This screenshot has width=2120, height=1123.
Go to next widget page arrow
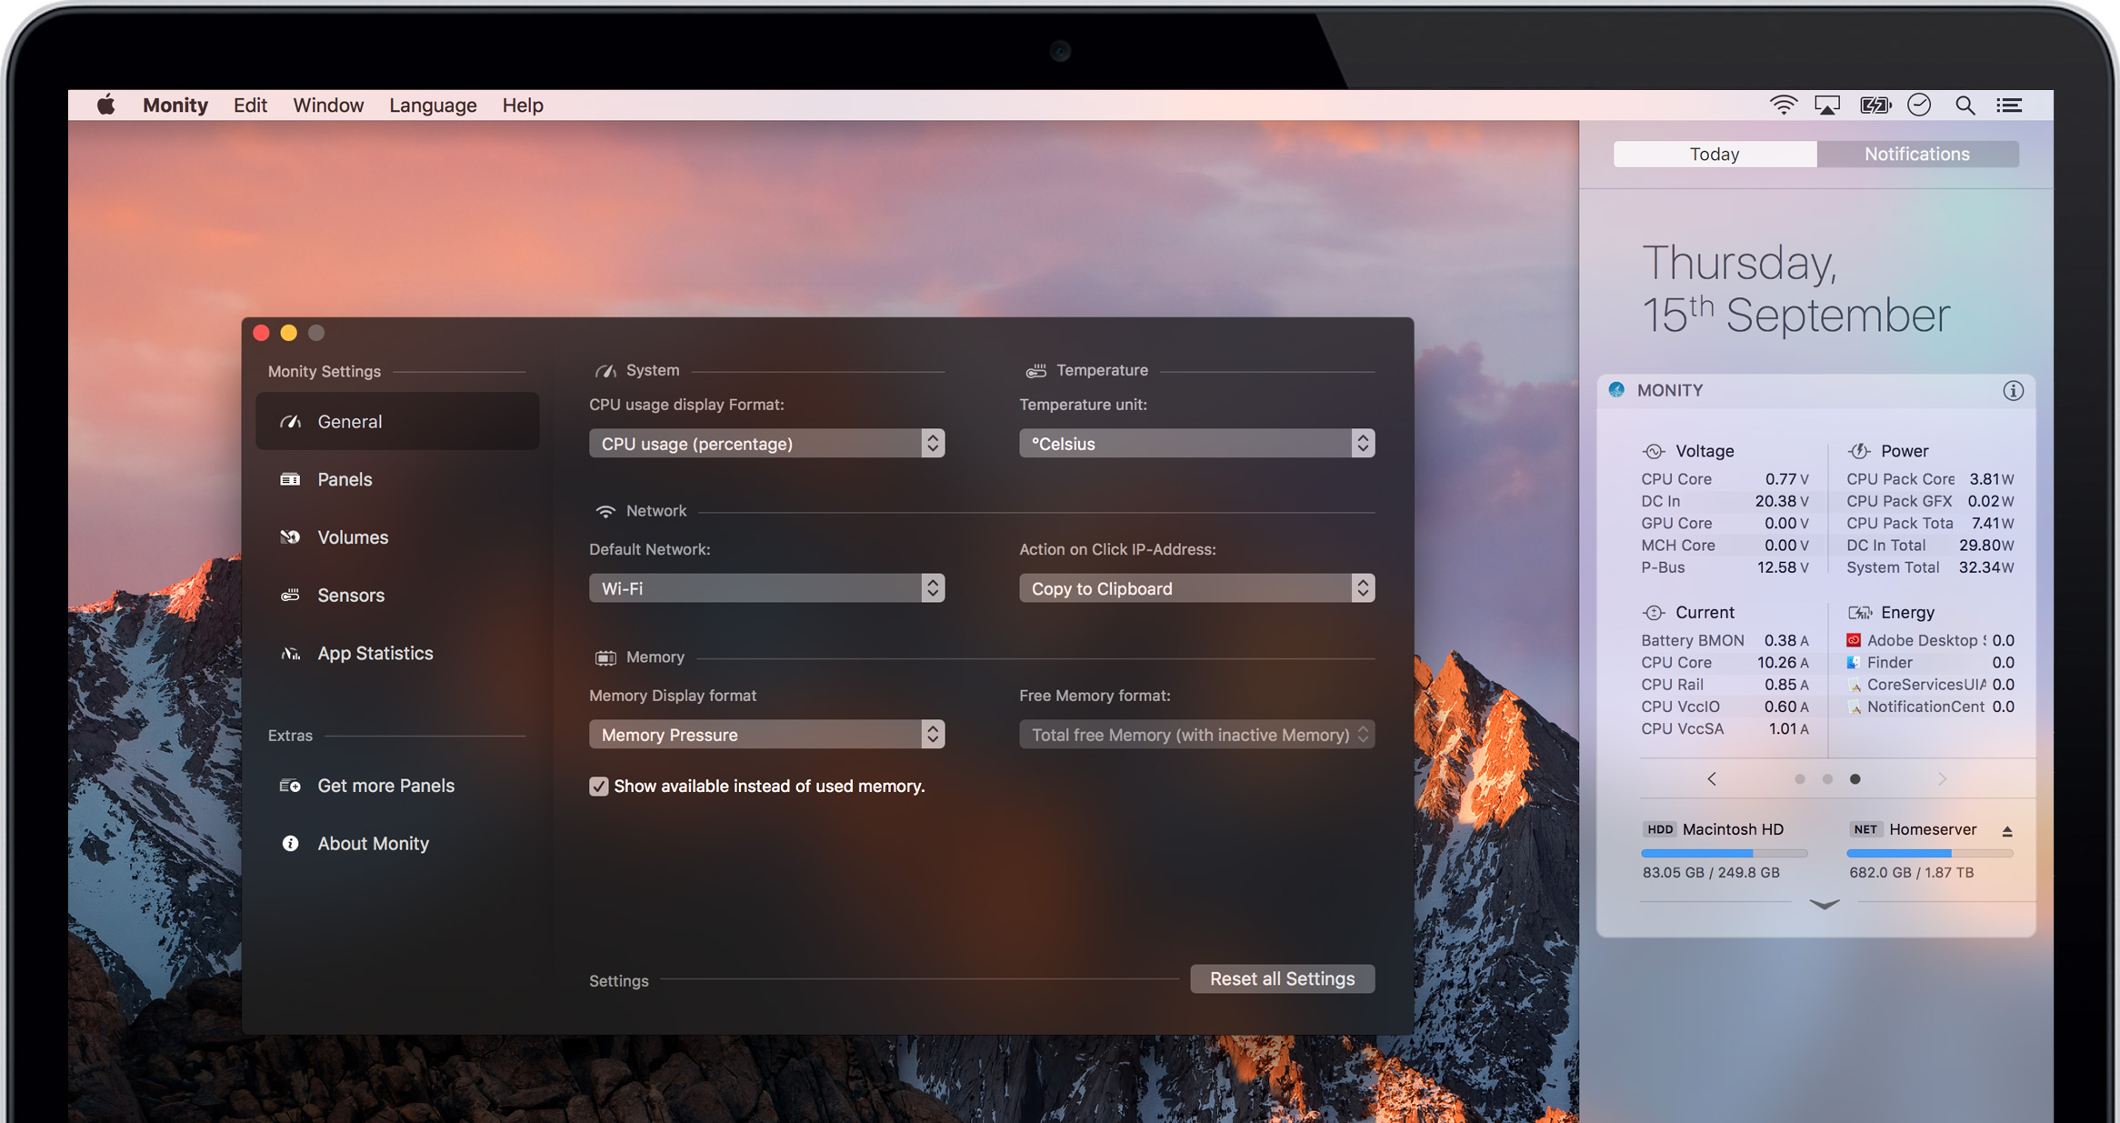point(1941,779)
